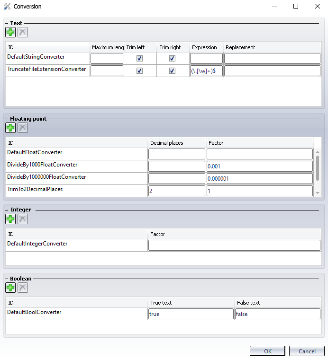The width and height of the screenshot is (328, 359).
Task: Toggle Trim left for TruncateFileExtensionConverter
Action: 139,71
